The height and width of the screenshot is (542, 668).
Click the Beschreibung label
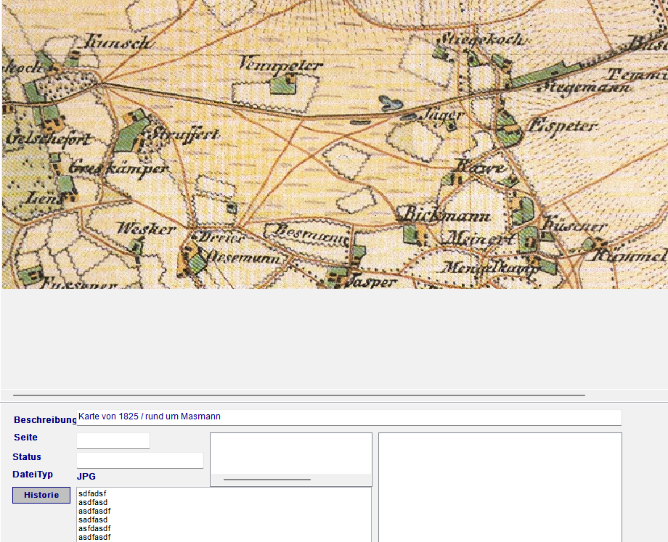[x=45, y=420]
